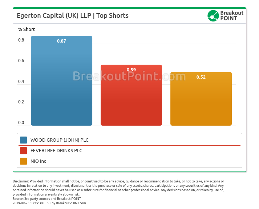The width and height of the screenshot is (259, 209).
Task: Click the blue WOOD GROUP legend swatch
Action: tap(24, 140)
